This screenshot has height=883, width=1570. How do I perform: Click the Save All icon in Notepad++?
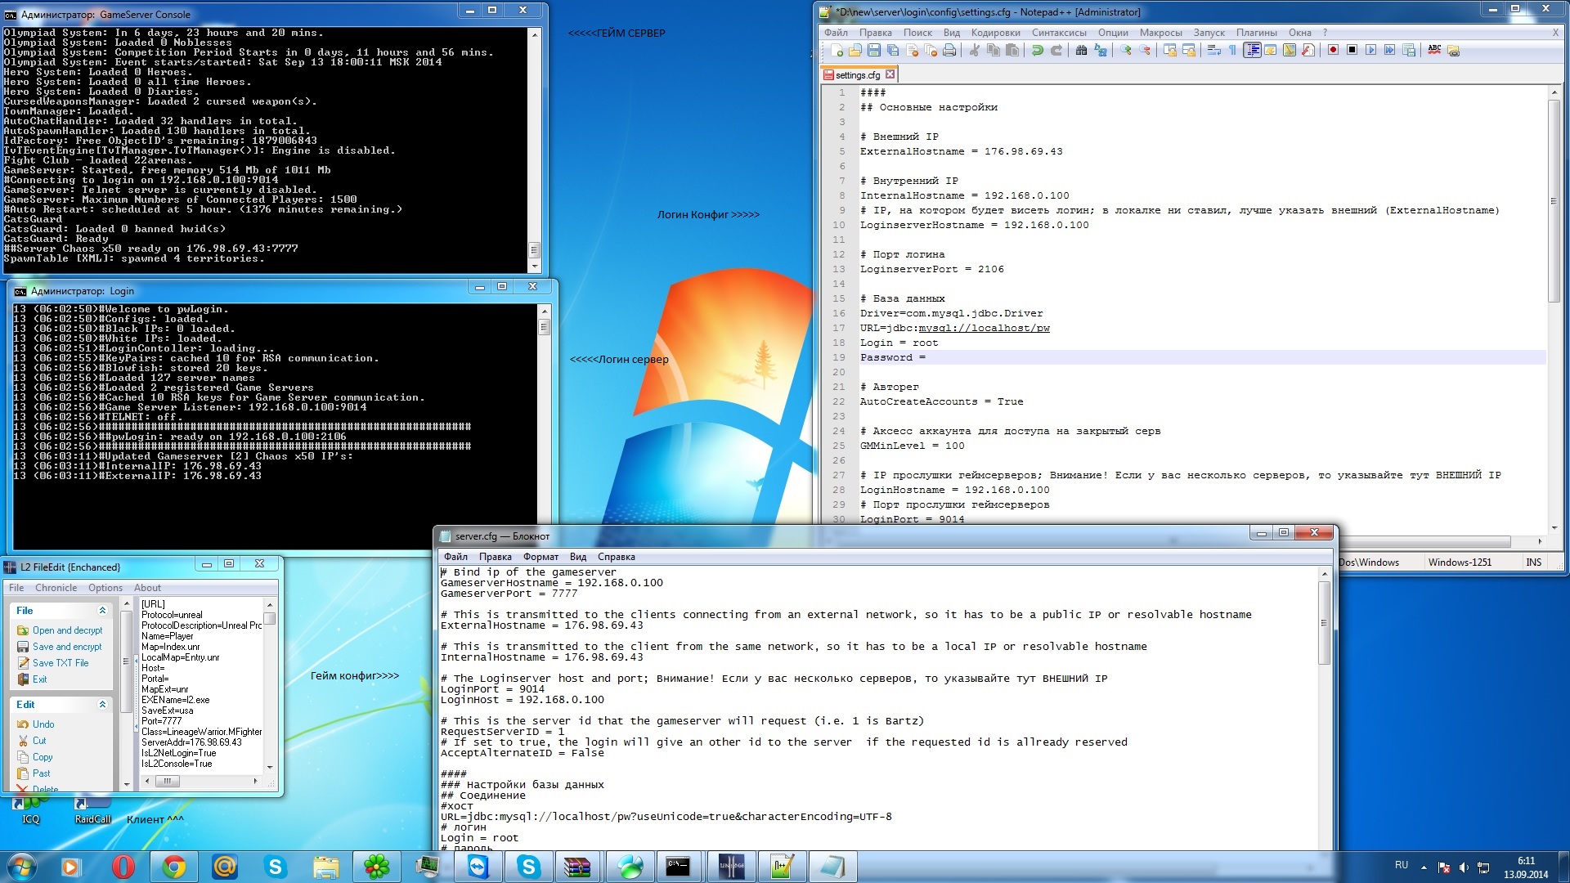[x=893, y=50]
